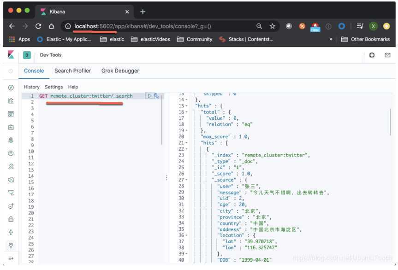Screen dimensions: 398x270
Task: Open the Community bookmark folder
Action: pos(195,39)
